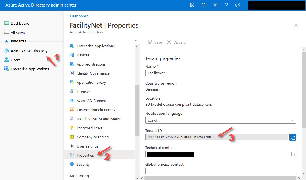Click the signed-in account area
The width and height of the screenshot is (306, 180).
pos(276,5)
